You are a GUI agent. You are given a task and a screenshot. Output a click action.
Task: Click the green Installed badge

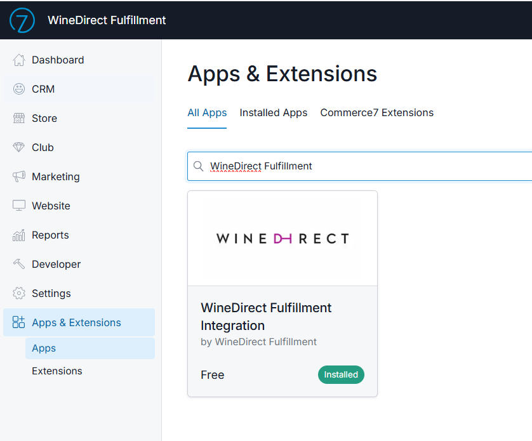click(x=341, y=374)
